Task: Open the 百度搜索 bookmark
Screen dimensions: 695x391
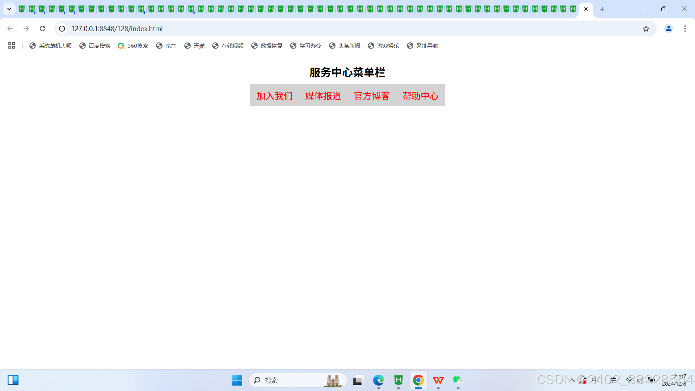Action: tap(95, 46)
